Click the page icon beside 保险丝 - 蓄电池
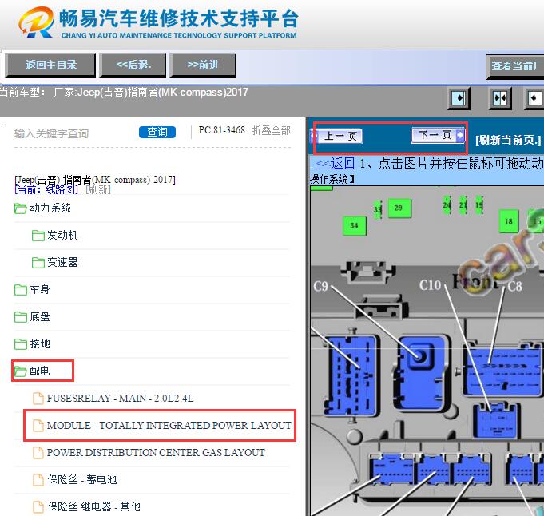 [38, 480]
